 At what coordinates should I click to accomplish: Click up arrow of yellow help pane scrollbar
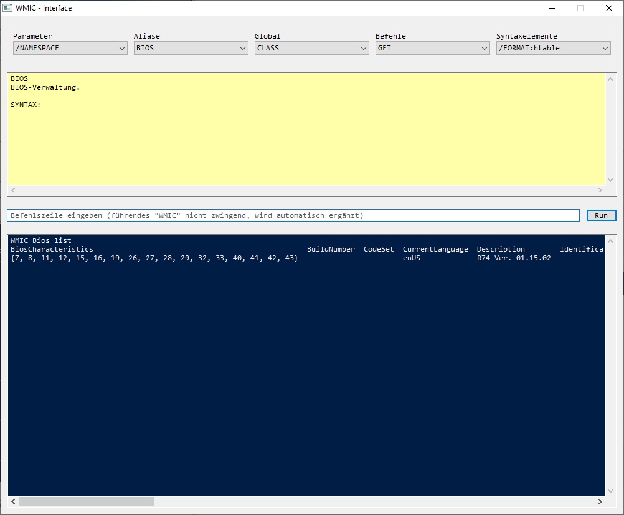(x=611, y=78)
